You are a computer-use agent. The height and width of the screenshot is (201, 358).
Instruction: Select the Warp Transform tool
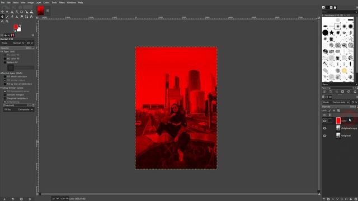[x=31, y=12]
